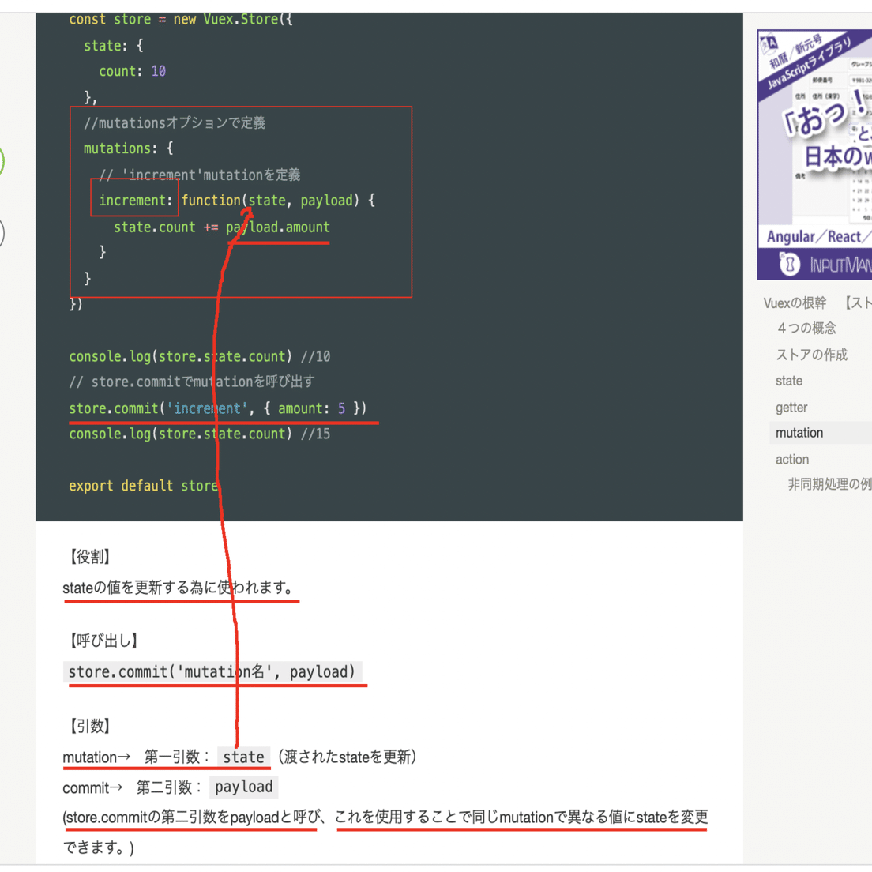Click the highlighted mutation entry in the contents
This screenshot has height=872, width=872.
point(799,433)
